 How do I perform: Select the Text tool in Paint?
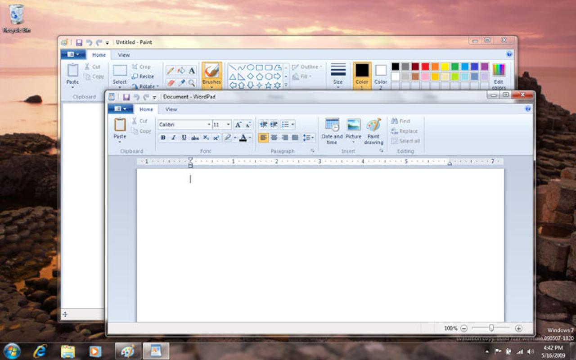pyautogui.click(x=192, y=71)
